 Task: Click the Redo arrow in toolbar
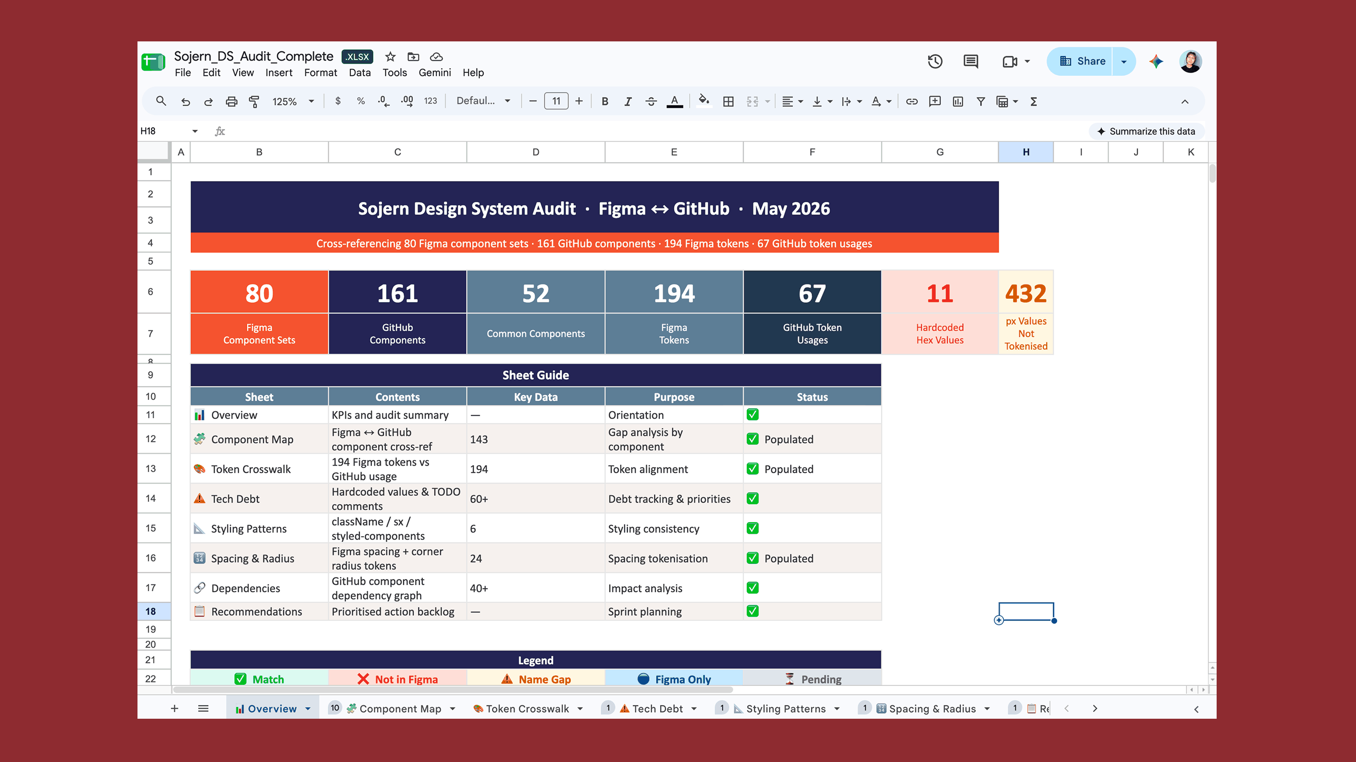pos(209,102)
